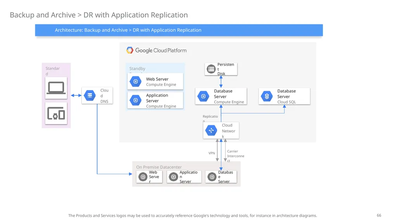
Task: Click the On Premise Datacenter label
Action: point(159,167)
